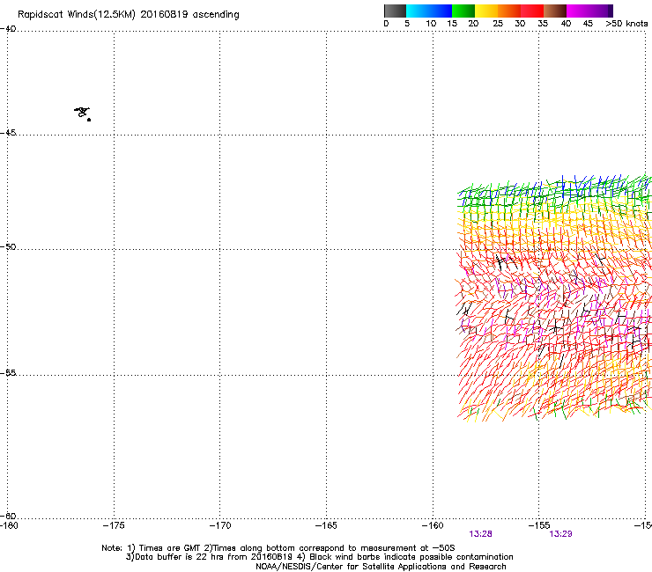Click the 'Times are GMT' note line
The height and width of the screenshot is (572, 652).
coord(278,548)
